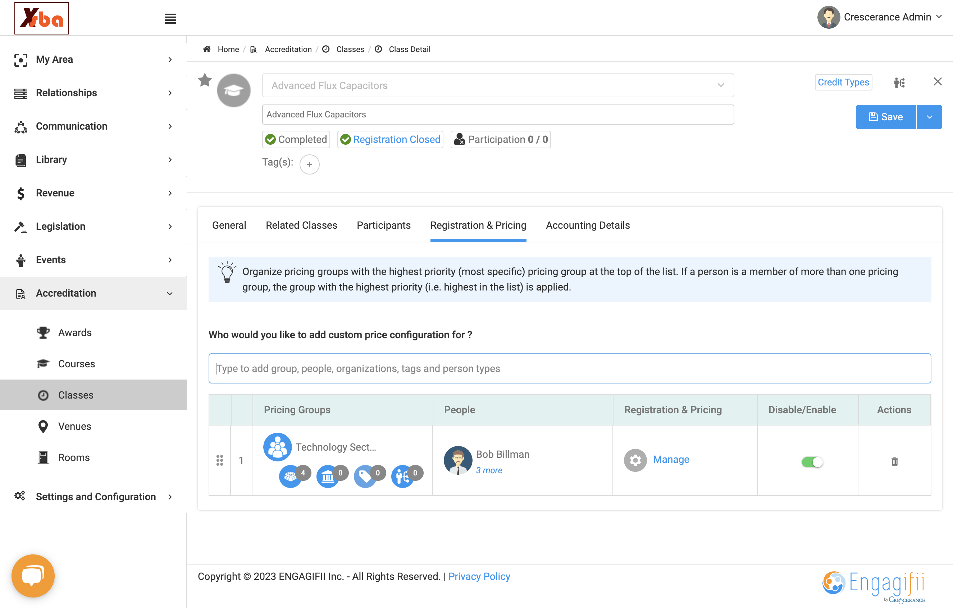
Task: Delete the Technology Sect pricing group
Action: click(x=894, y=461)
